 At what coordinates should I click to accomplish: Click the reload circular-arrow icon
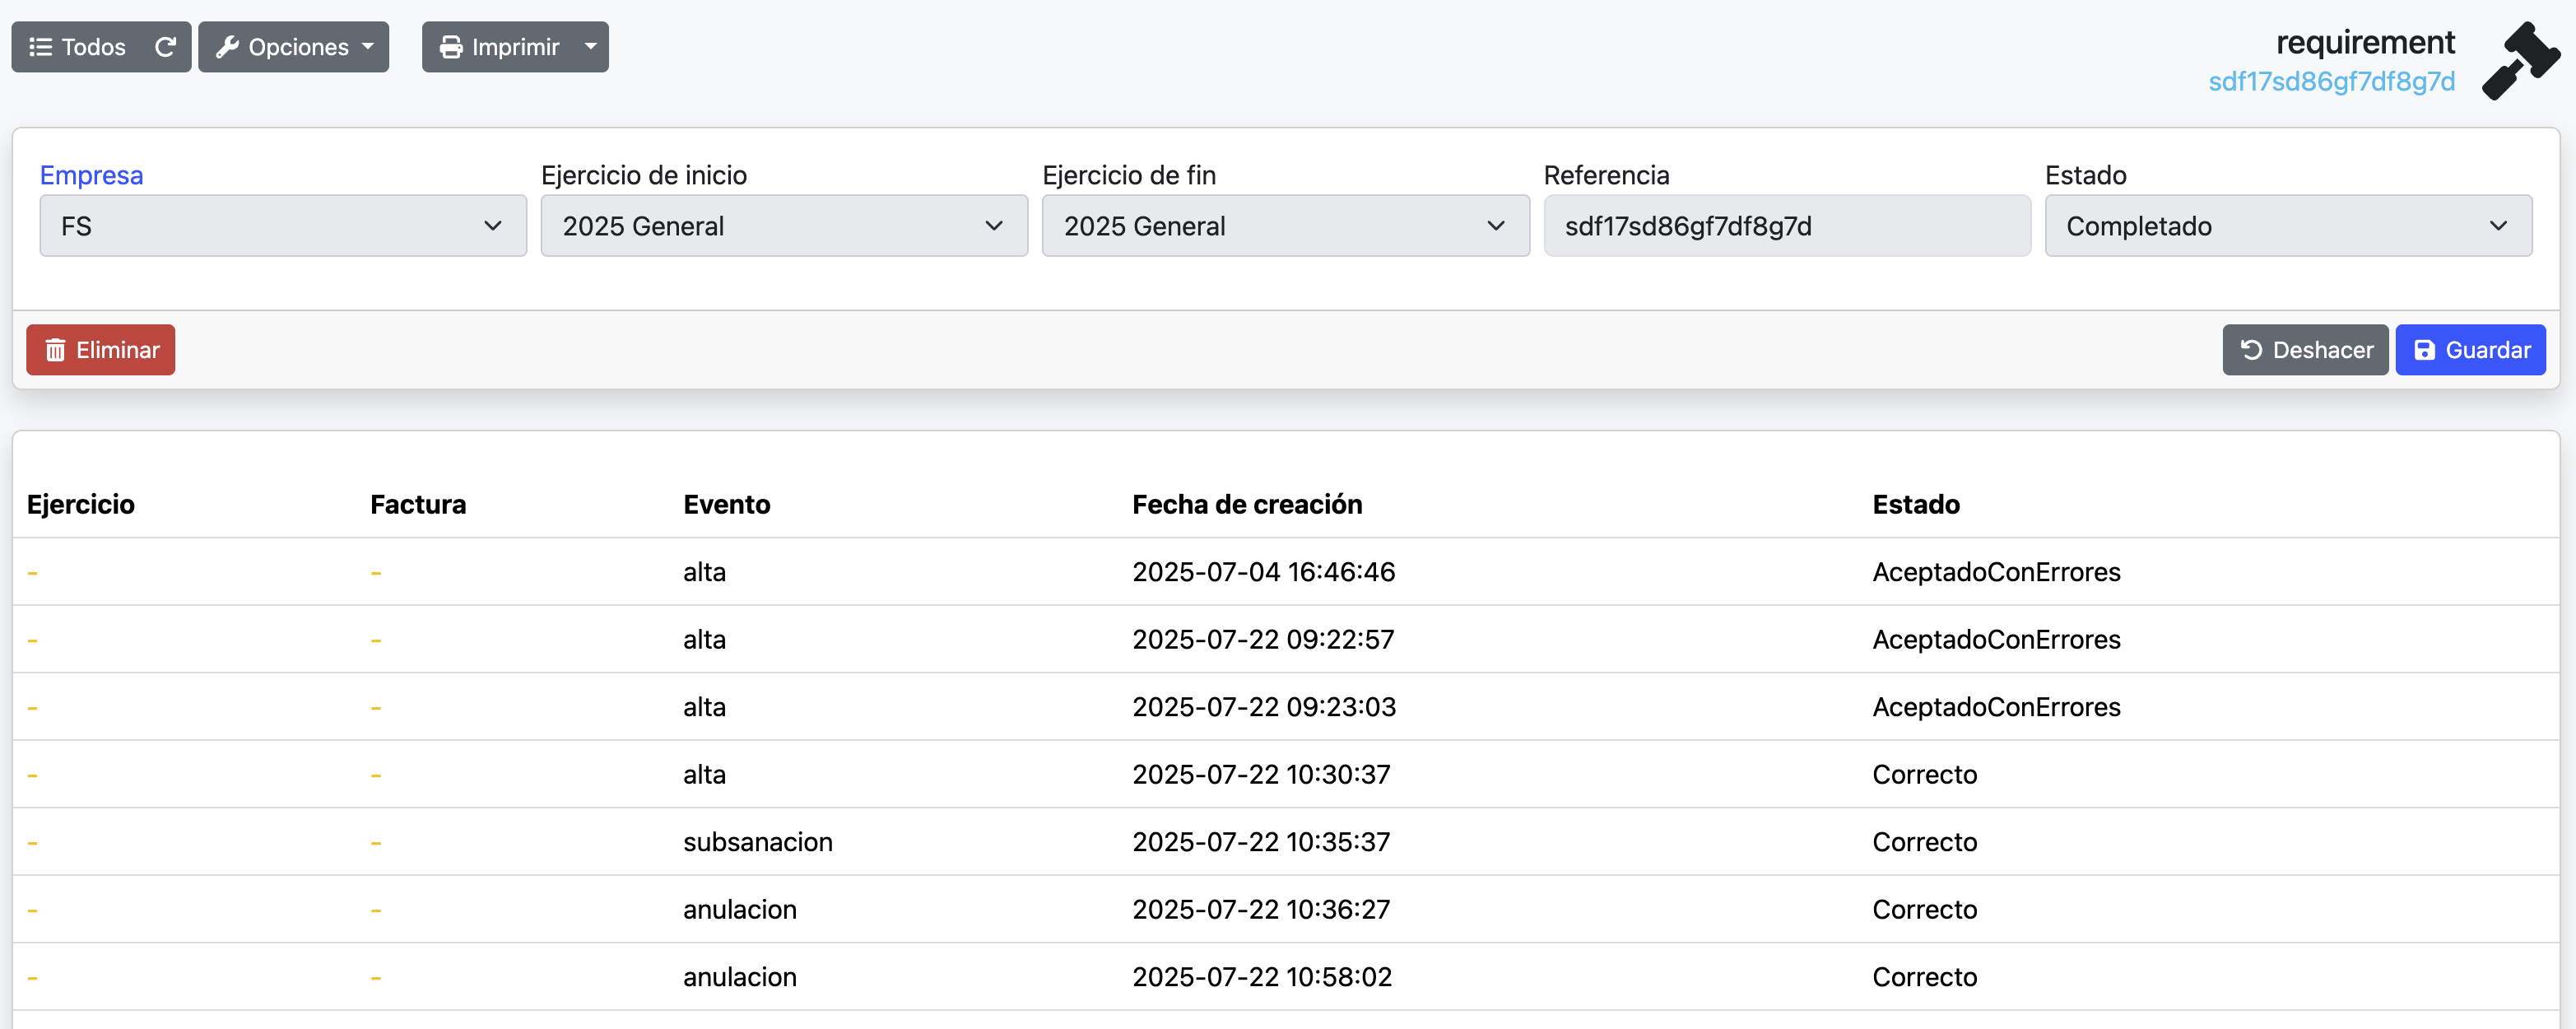166,47
